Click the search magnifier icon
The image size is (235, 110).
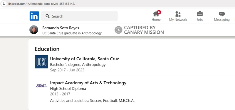pos(48,16)
